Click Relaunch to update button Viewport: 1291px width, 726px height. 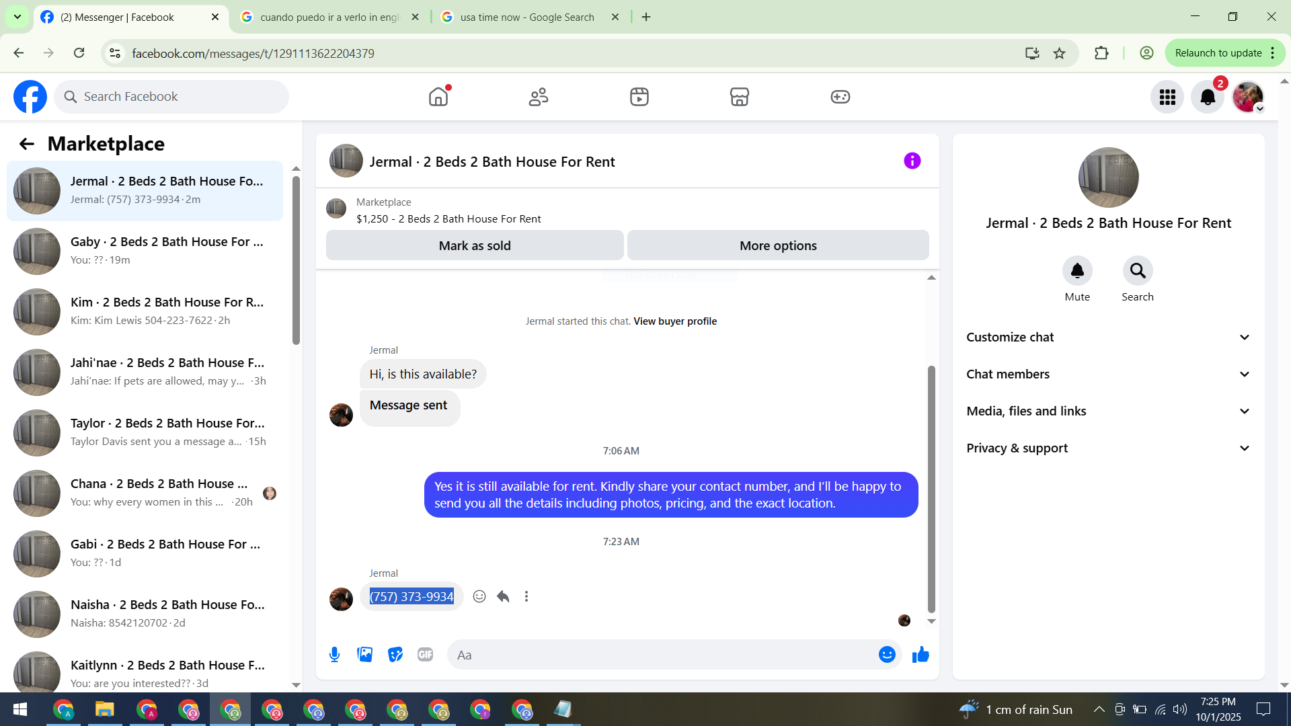(1224, 53)
